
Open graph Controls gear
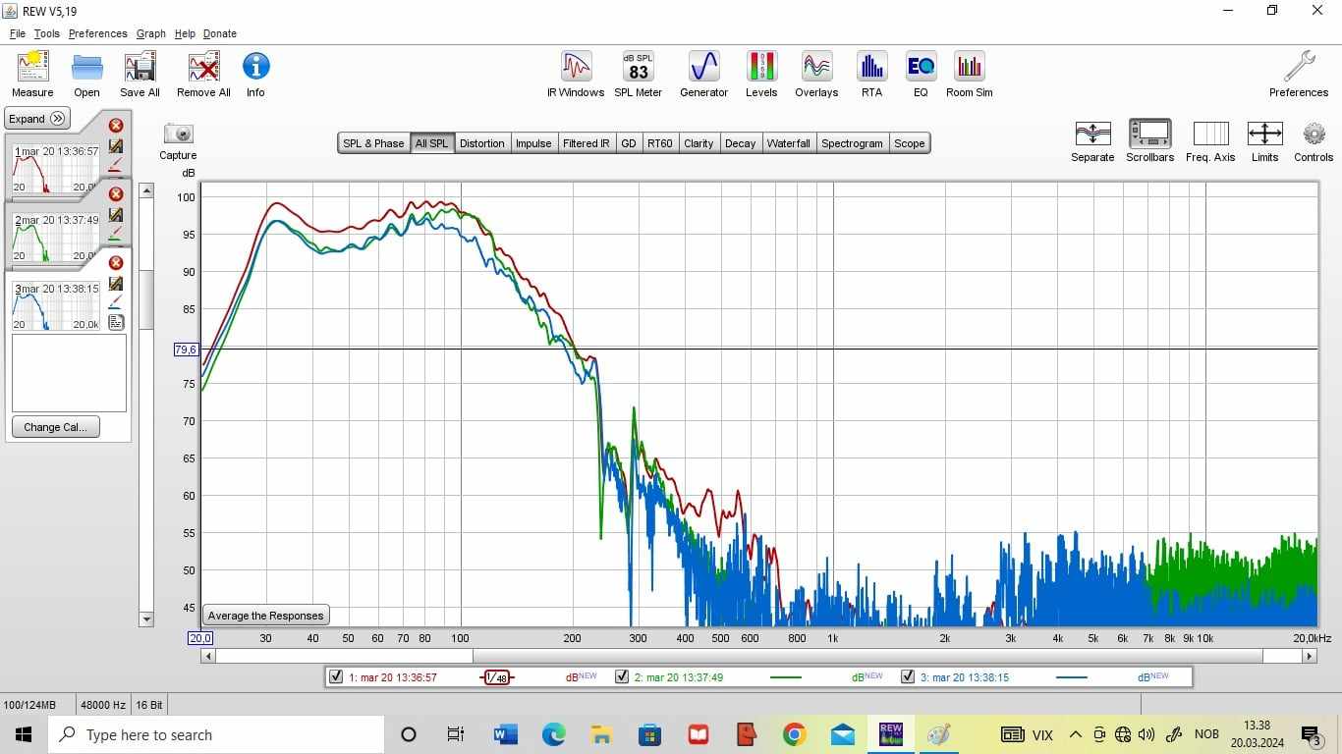[x=1314, y=141]
